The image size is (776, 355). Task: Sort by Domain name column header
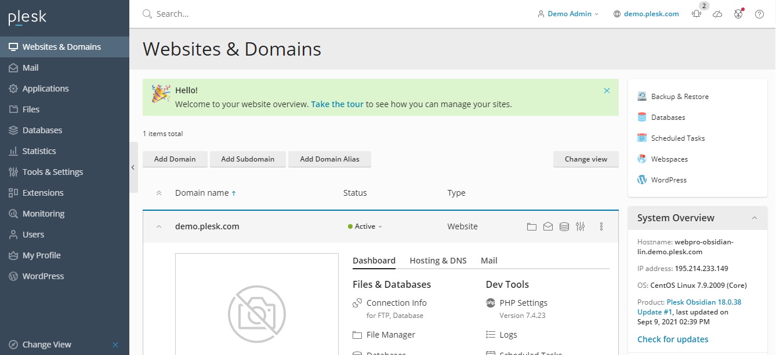click(202, 193)
